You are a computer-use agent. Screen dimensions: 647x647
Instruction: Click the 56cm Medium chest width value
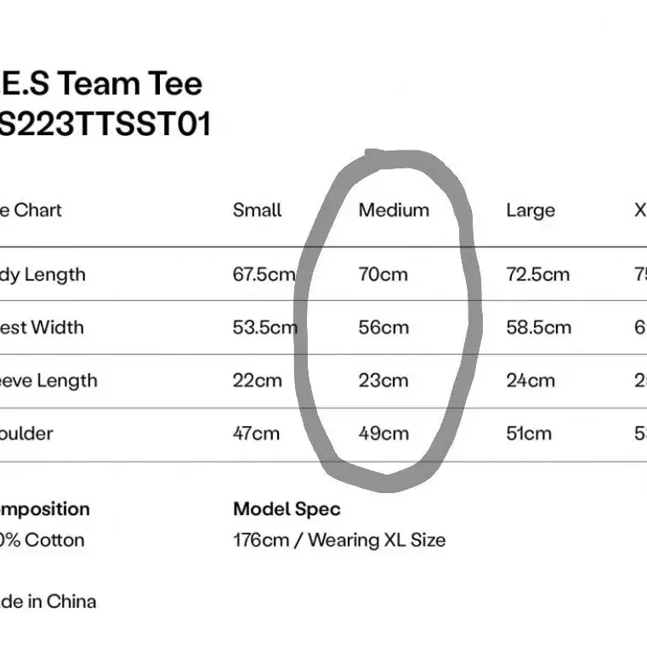coord(383,327)
